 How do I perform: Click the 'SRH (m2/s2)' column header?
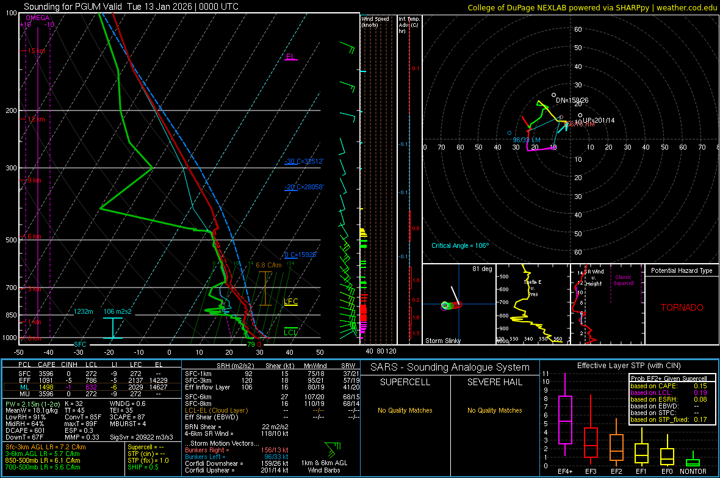click(x=236, y=366)
